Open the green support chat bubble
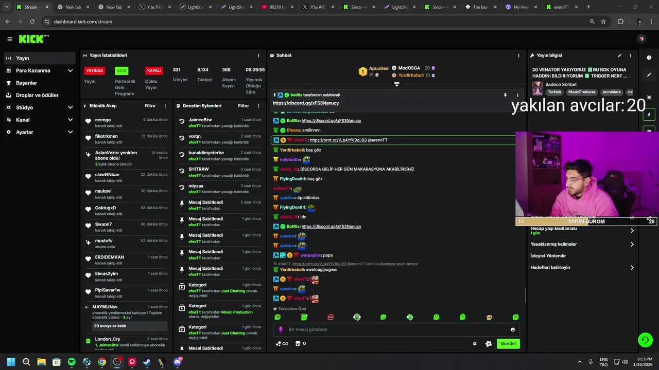This screenshot has height=370, width=659. 645,340
